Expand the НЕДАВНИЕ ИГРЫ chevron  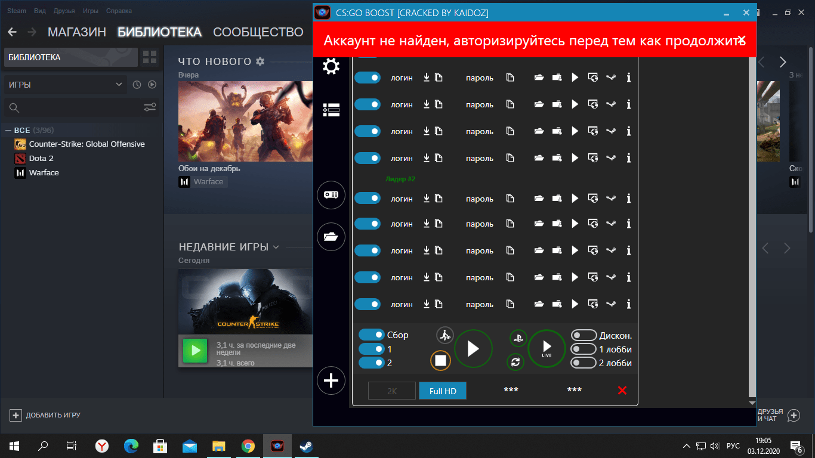point(276,247)
